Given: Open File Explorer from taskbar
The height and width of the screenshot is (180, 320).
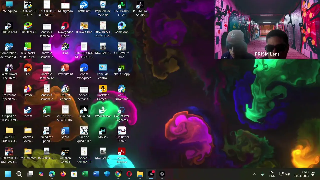Looking at the screenshot, I should click(x=140, y=174).
